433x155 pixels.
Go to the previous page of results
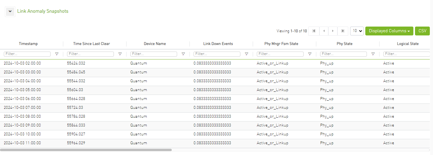tap(324, 31)
